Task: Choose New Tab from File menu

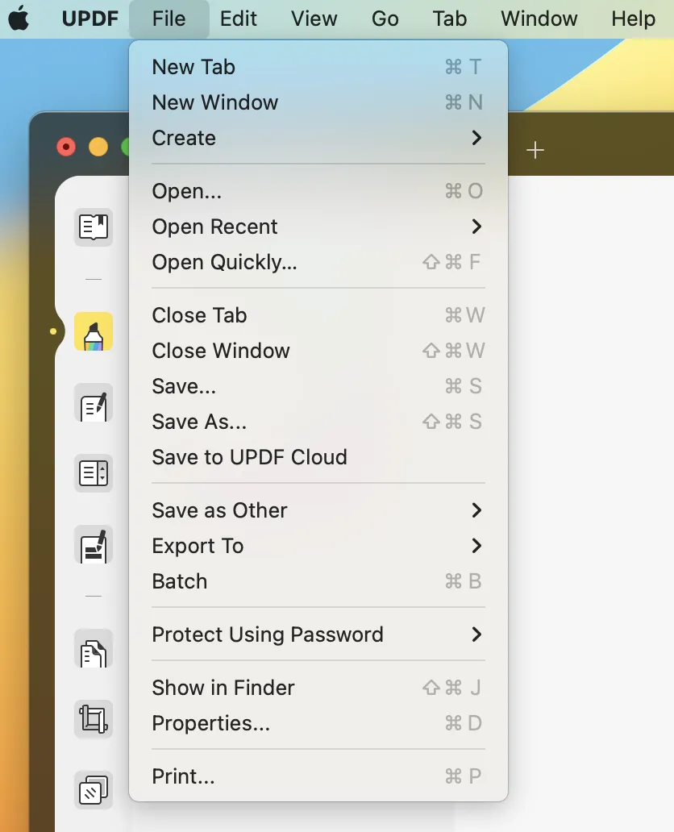Action: pyautogui.click(x=318, y=67)
